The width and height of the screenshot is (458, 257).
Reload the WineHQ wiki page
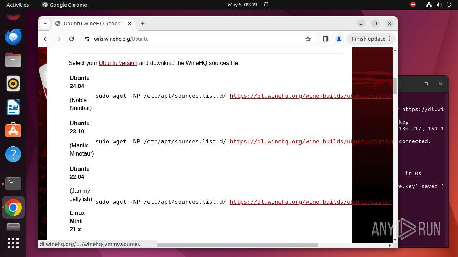pyautogui.click(x=72, y=39)
